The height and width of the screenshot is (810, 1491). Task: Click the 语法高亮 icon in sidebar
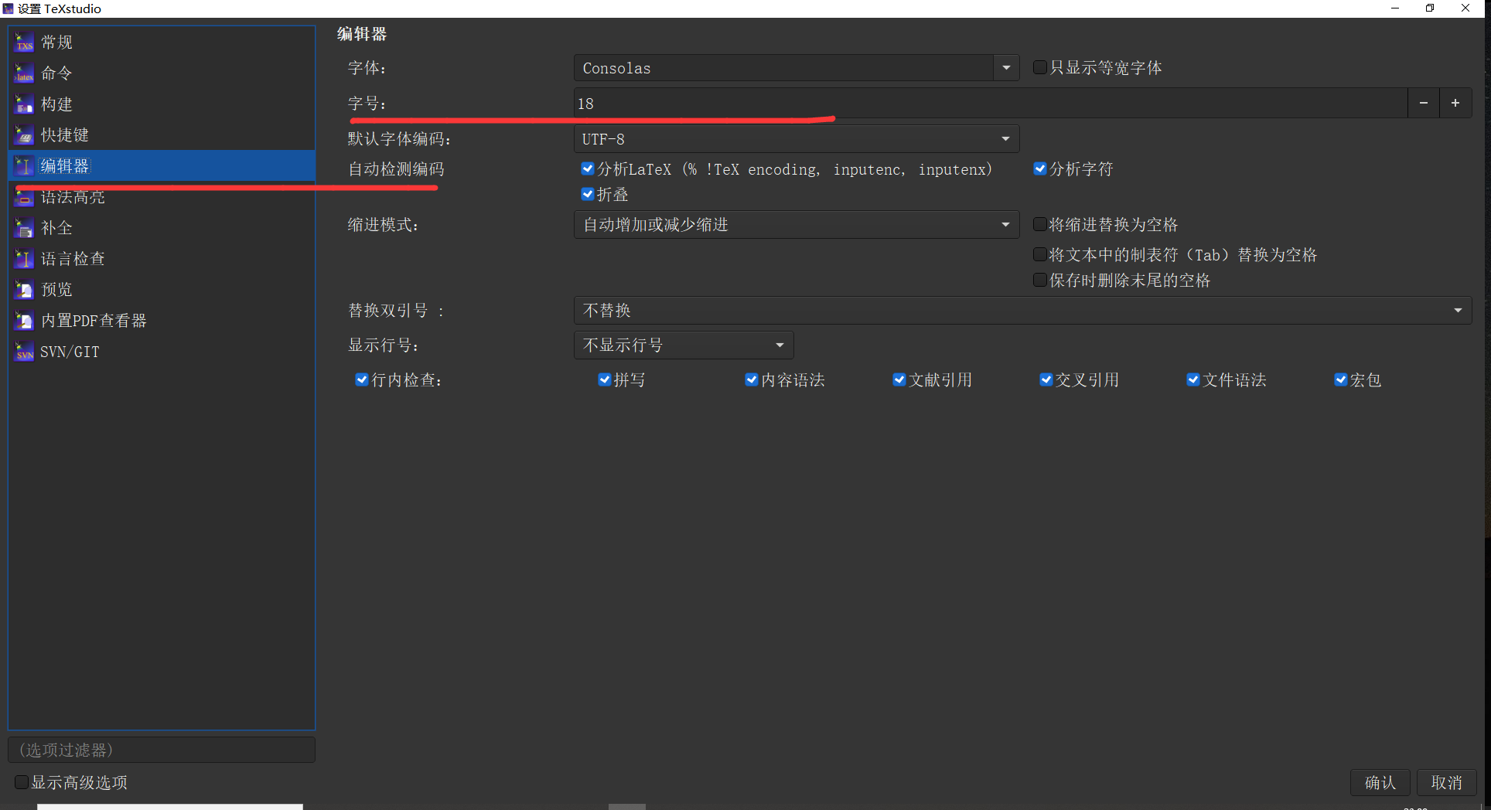(25, 197)
